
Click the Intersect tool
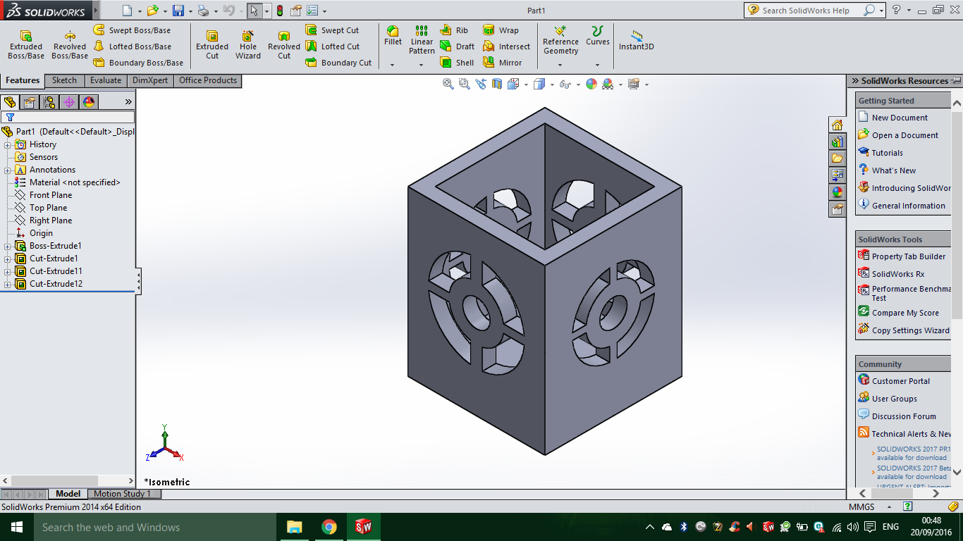(506, 46)
